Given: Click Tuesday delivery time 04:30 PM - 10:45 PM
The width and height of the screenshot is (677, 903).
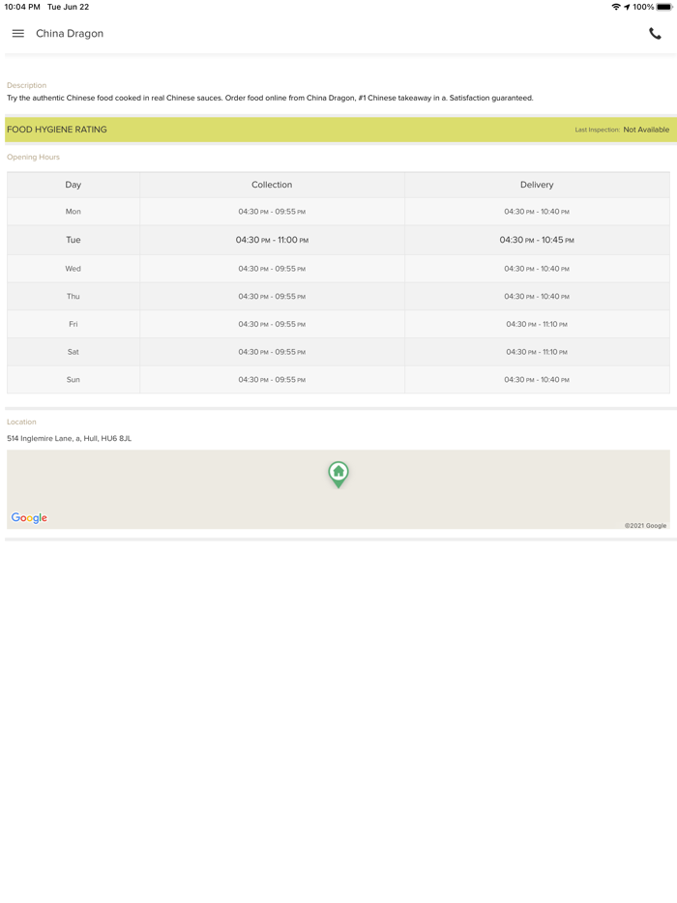Looking at the screenshot, I should tap(537, 240).
